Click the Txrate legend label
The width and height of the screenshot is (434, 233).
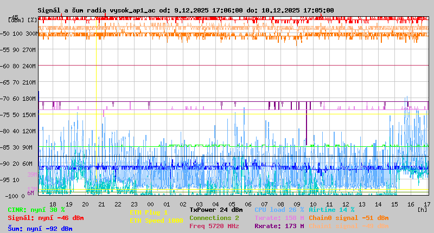(279, 218)
